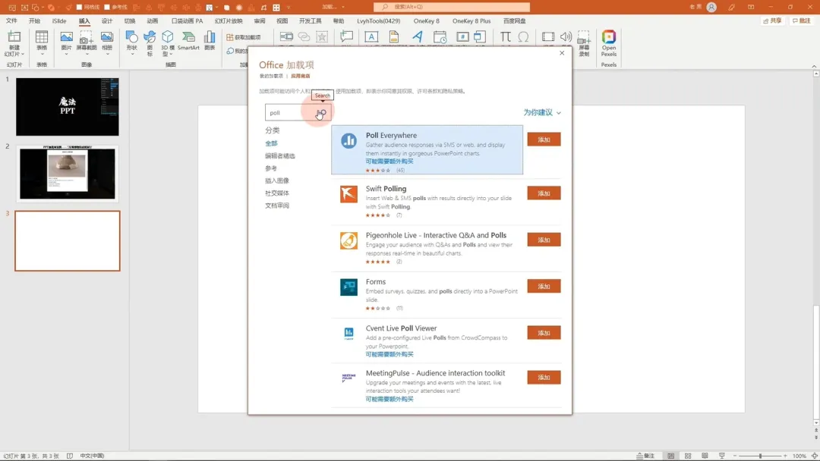Viewport: 820px width, 461px height.
Task: Collapse the ribbon with chevron arrow
Action: (x=814, y=66)
